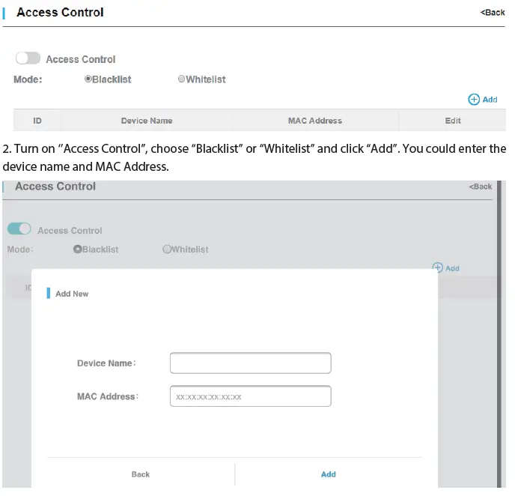Confirm with the blue Add dialog button

pos(328,474)
